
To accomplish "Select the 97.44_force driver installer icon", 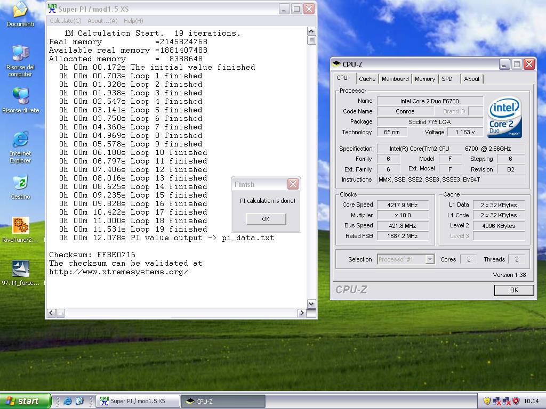I will pos(21,269).
